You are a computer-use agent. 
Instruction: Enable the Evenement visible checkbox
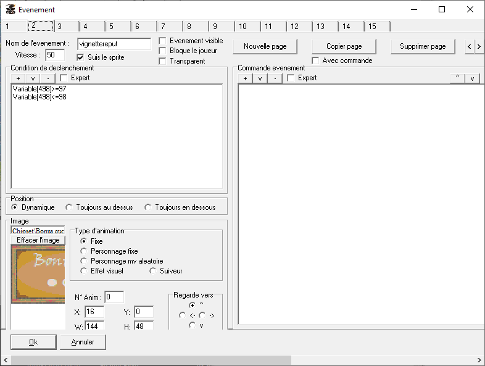point(163,41)
